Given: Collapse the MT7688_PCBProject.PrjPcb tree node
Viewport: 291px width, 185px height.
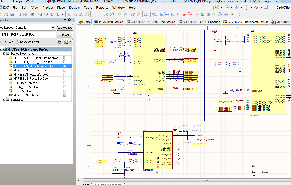Looking at the screenshot, I should click(1, 50).
